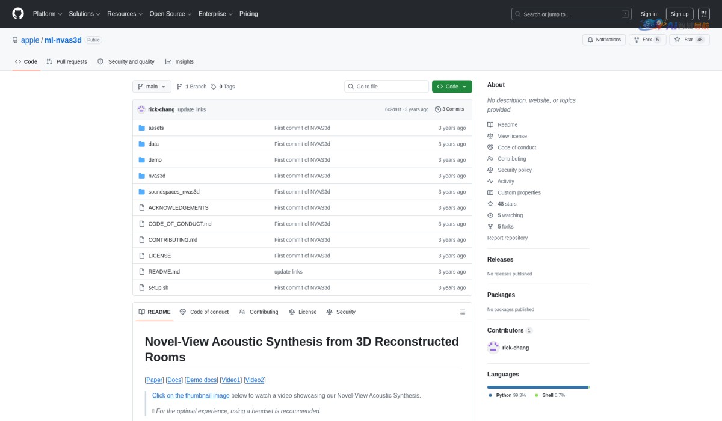
Task: Open the Paper link in README
Action: tap(154, 380)
